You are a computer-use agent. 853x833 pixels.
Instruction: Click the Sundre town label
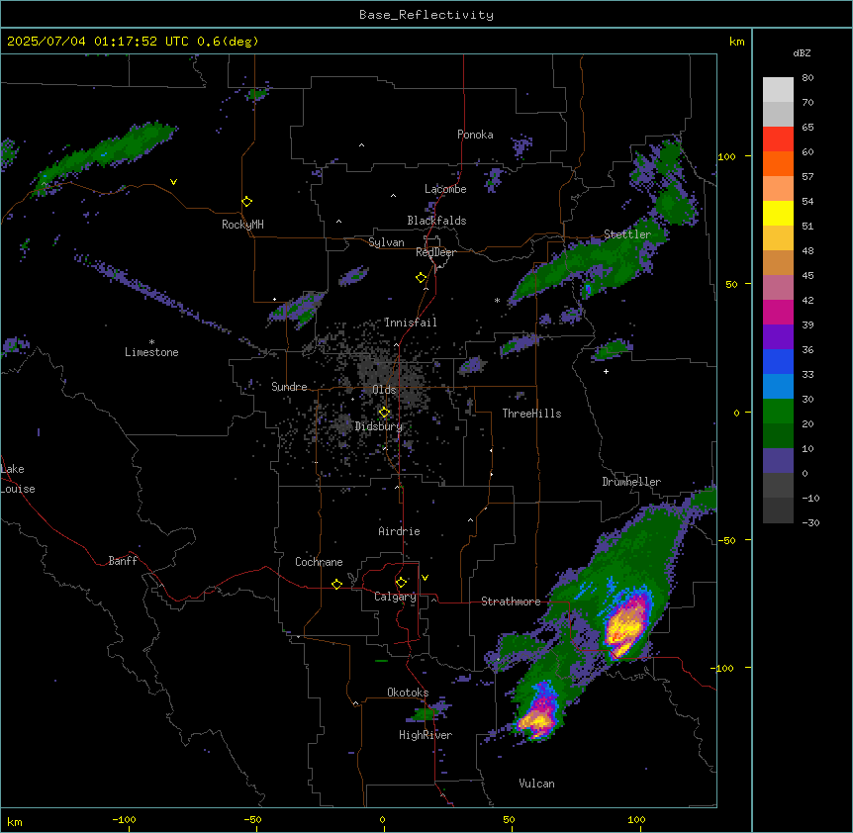pos(289,387)
